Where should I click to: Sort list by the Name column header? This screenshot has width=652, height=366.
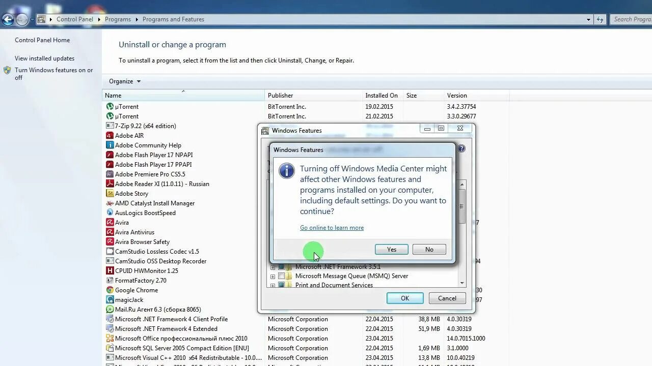(183, 96)
